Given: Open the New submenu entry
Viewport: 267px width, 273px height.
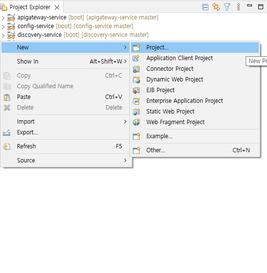Looking at the screenshot, I should click(65, 48).
